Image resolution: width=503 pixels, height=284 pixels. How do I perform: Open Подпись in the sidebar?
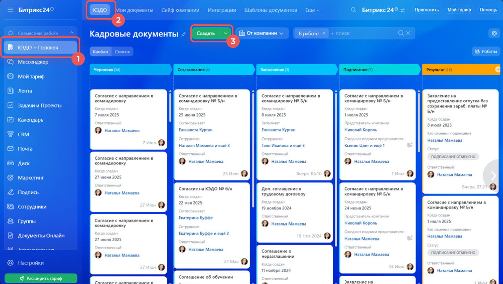[x=28, y=192]
